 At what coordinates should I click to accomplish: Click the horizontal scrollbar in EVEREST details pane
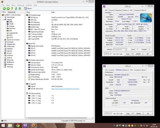click(x=57, y=118)
